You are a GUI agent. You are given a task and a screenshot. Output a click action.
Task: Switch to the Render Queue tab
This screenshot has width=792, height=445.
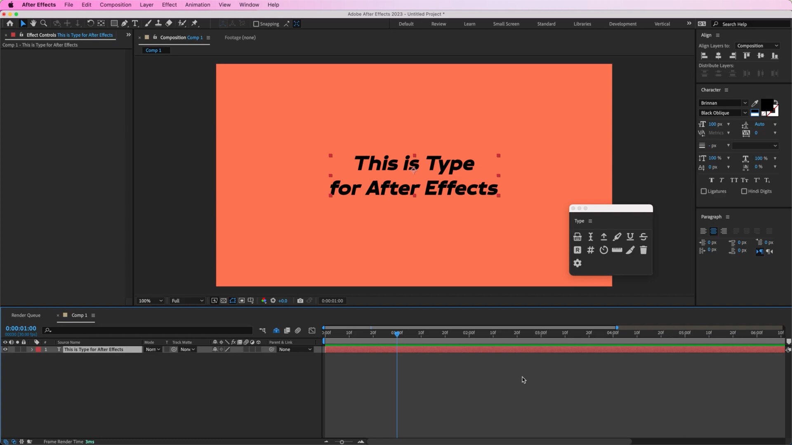point(26,315)
